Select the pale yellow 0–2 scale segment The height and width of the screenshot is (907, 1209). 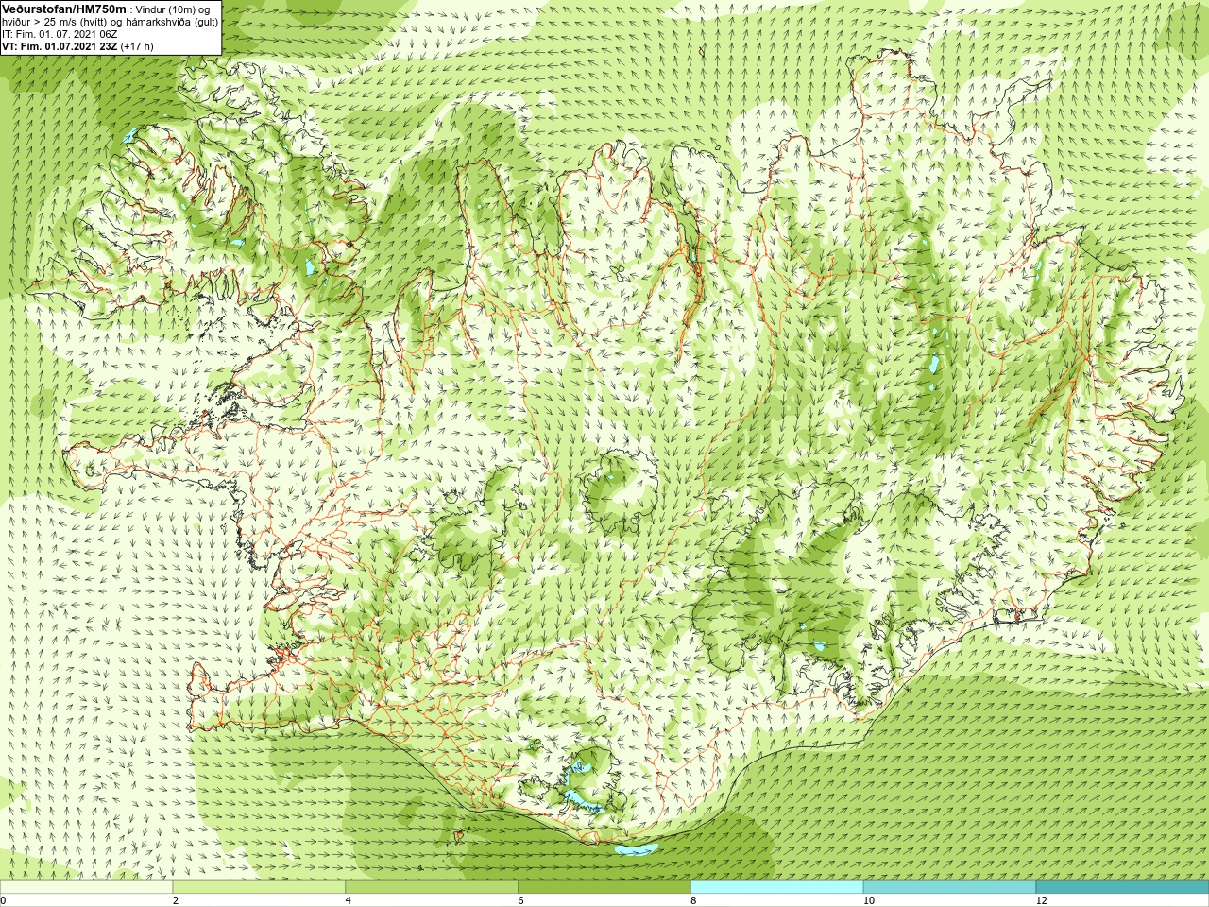pos(87,887)
